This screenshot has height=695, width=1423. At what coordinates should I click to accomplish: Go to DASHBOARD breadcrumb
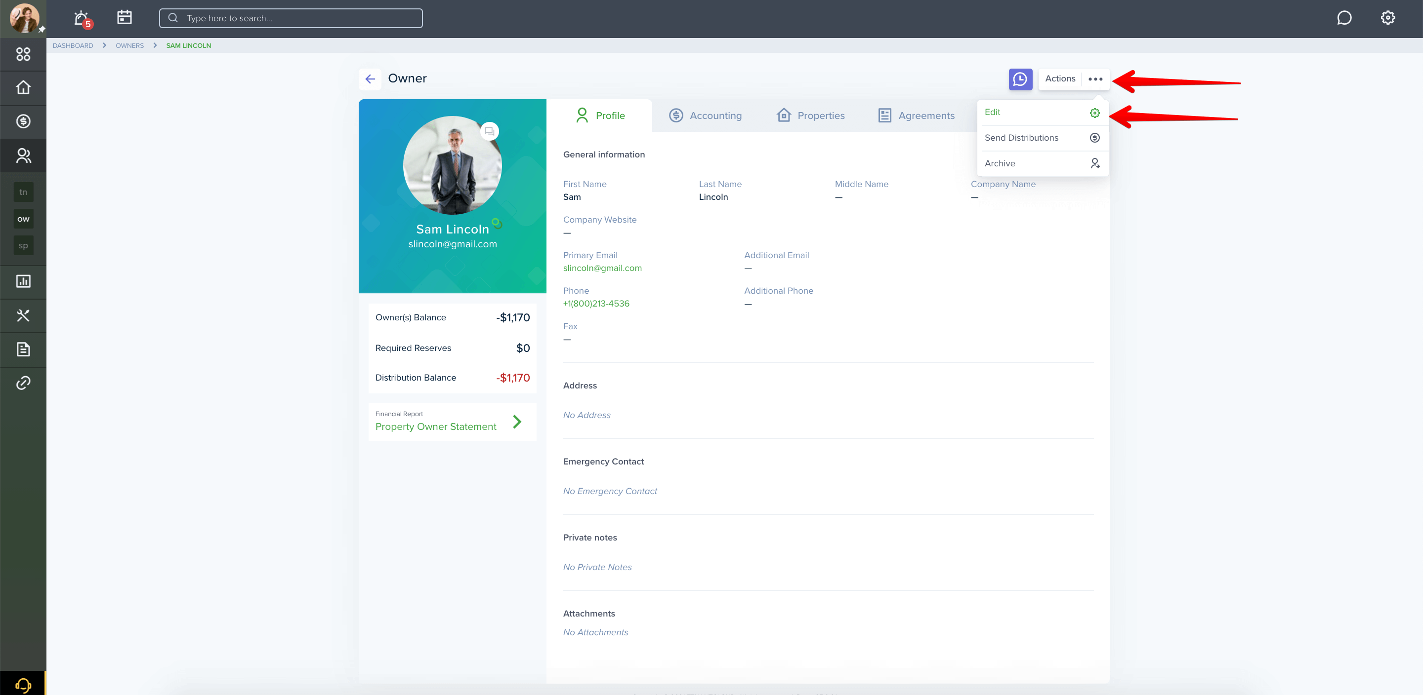(73, 46)
